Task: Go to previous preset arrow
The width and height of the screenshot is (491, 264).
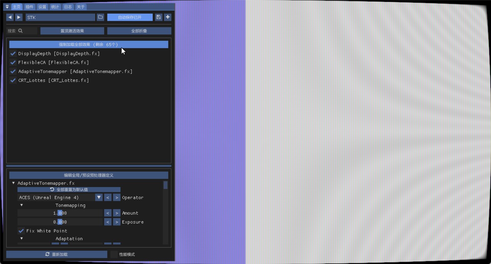Action: tap(10, 17)
